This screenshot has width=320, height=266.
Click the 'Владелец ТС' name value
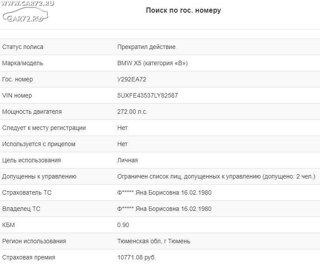164,209
